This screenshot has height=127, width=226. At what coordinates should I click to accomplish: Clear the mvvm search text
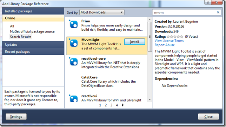coord(218,12)
